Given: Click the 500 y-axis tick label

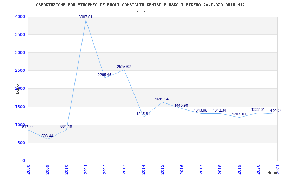Looking at the screenshot, I should pyautogui.click(x=21, y=143).
